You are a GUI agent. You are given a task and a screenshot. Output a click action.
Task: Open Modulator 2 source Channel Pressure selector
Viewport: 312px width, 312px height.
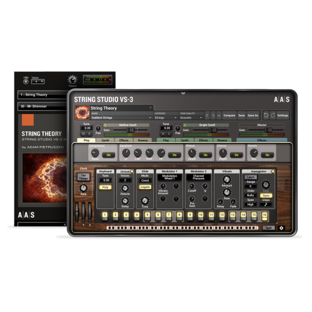[x=198, y=177]
